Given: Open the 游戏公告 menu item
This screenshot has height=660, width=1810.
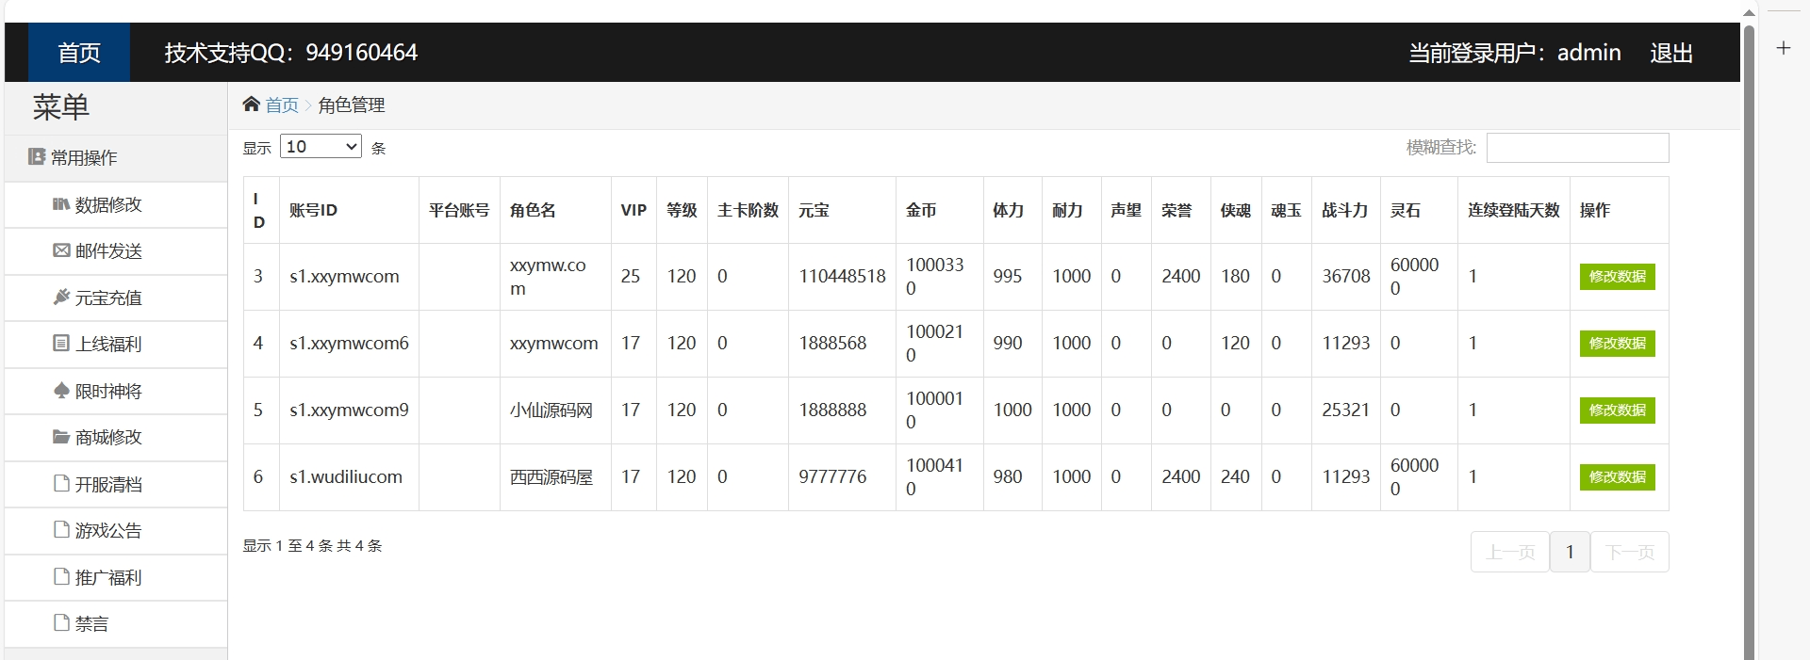Looking at the screenshot, I should [116, 530].
